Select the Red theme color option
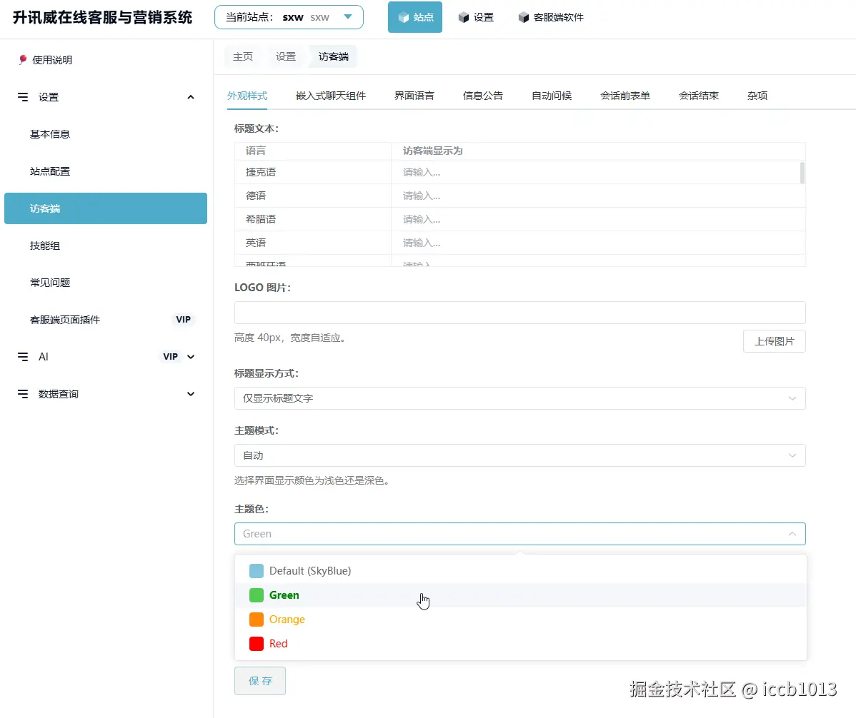Viewport: 856px width, 718px height. 278,644
